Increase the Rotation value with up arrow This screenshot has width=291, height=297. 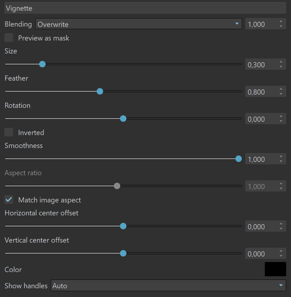pyautogui.click(x=281, y=116)
